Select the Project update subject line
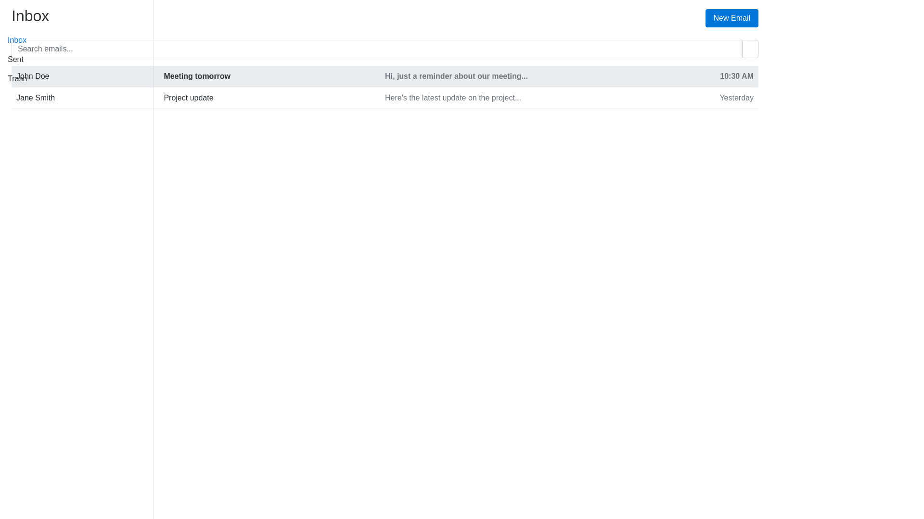 click(x=188, y=98)
